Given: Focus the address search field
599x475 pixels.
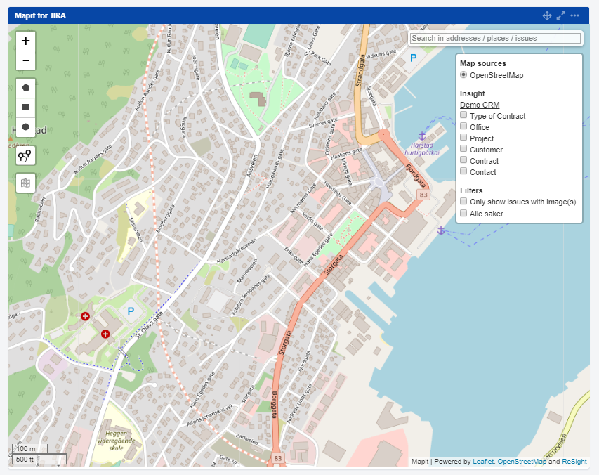Looking at the screenshot, I should 495,38.
